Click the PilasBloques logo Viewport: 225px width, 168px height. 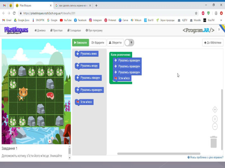point(16,30)
